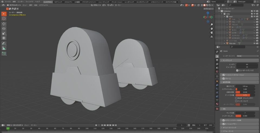Click the オプション button in the viewport
260x133 pixels.
click(x=209, y=9)
